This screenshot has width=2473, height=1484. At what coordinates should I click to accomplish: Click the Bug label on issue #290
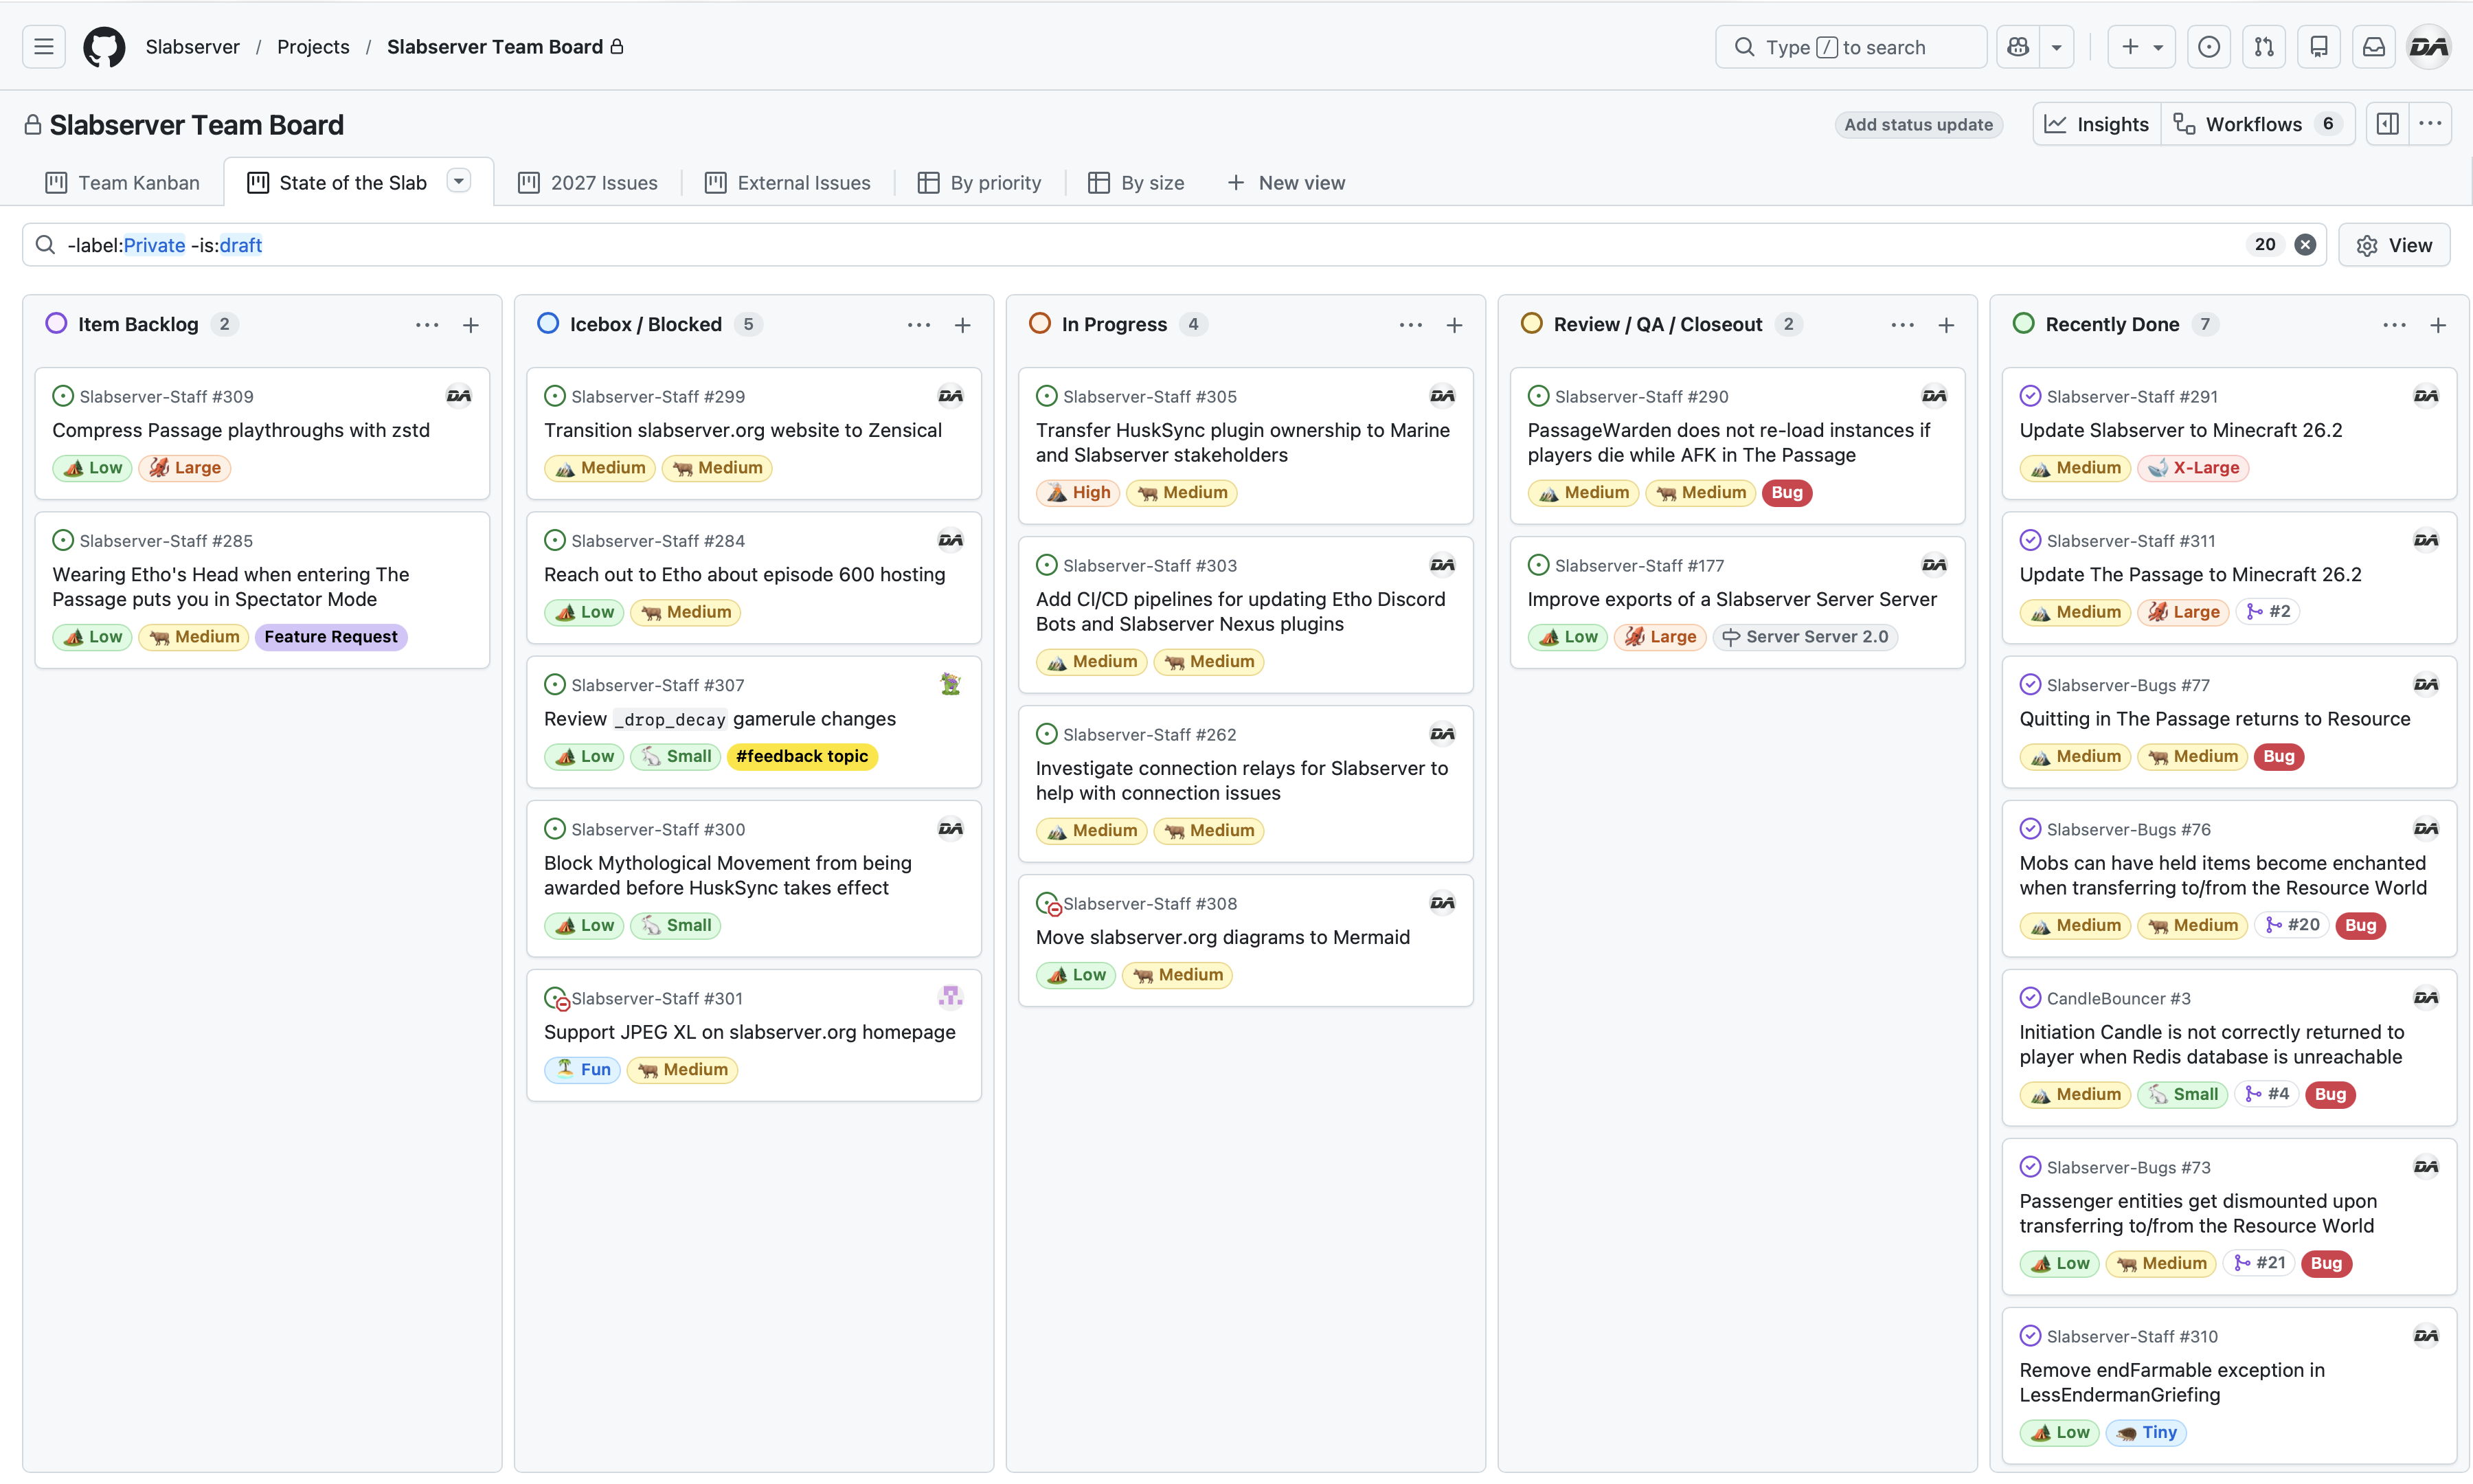pos(1786,493)
